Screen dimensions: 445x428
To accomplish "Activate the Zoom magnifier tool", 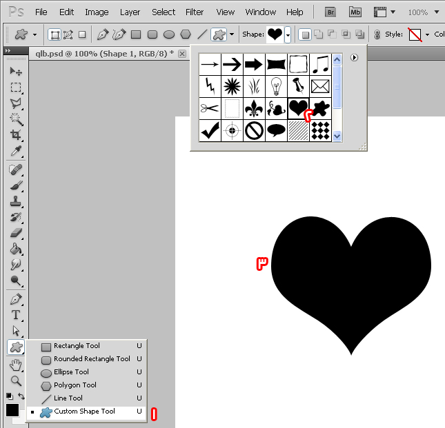I will pyautogui.click(x=15, y=380).
